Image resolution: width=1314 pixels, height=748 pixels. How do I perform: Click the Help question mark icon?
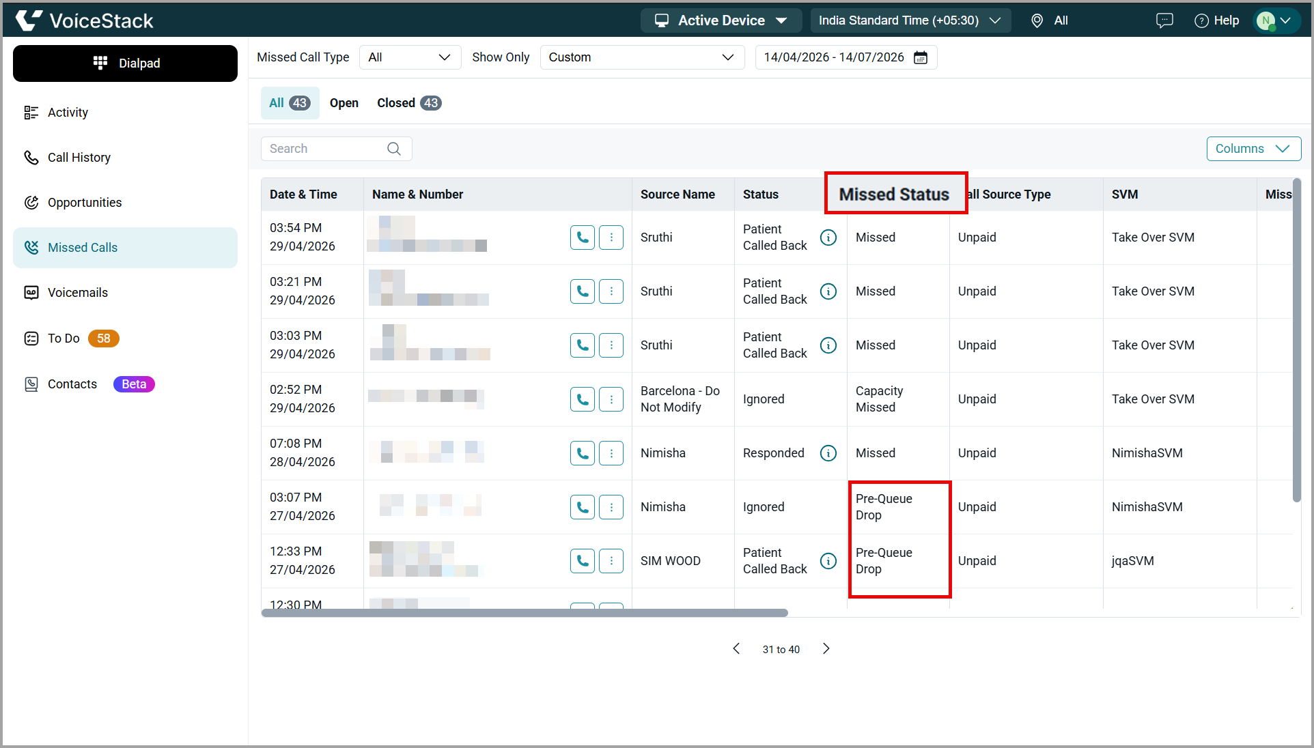[1201, 20]
